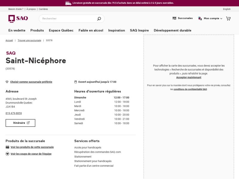Open conditions de confidentialité SAQ link
The height and width of the screenshot is (179, 239).
pos(190,89)
